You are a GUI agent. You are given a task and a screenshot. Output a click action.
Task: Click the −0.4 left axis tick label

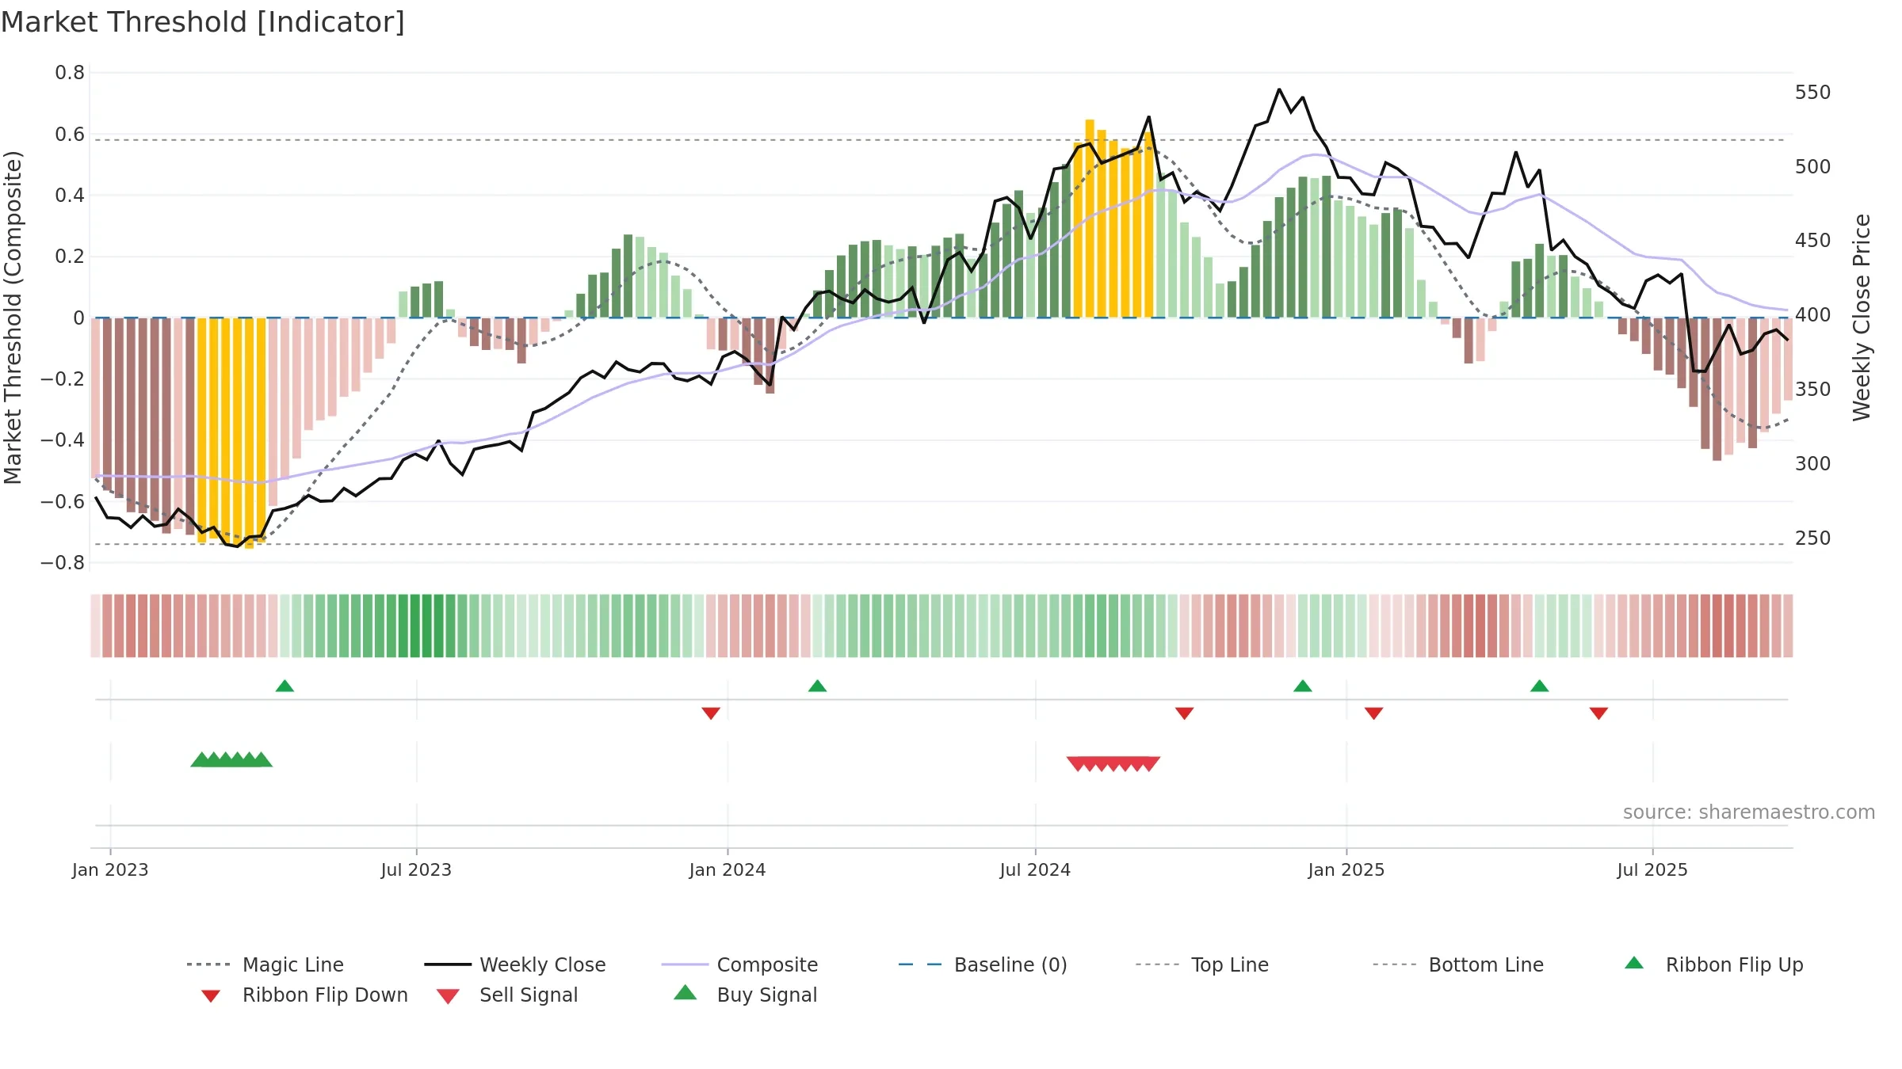click(63, 439)
